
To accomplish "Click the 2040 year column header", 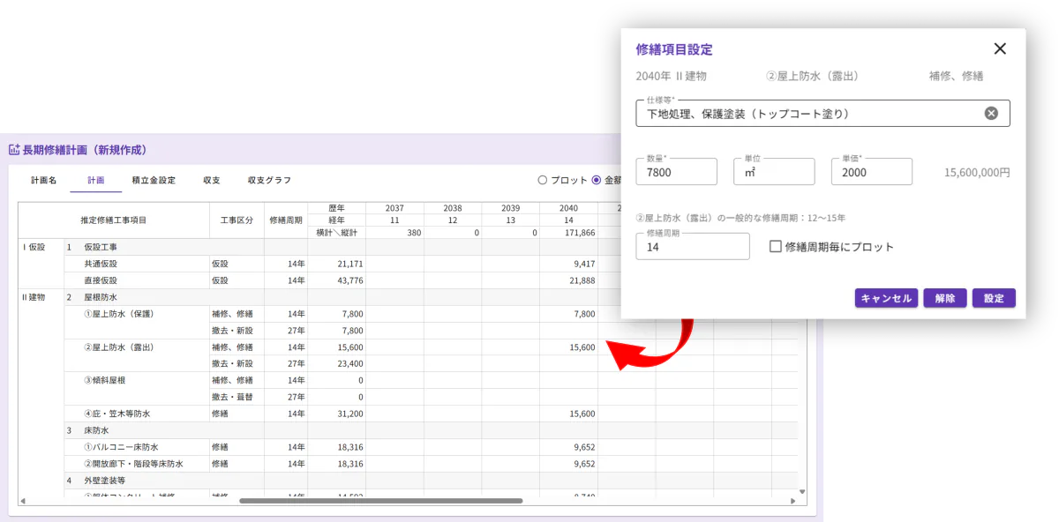I will click(568, 208).
